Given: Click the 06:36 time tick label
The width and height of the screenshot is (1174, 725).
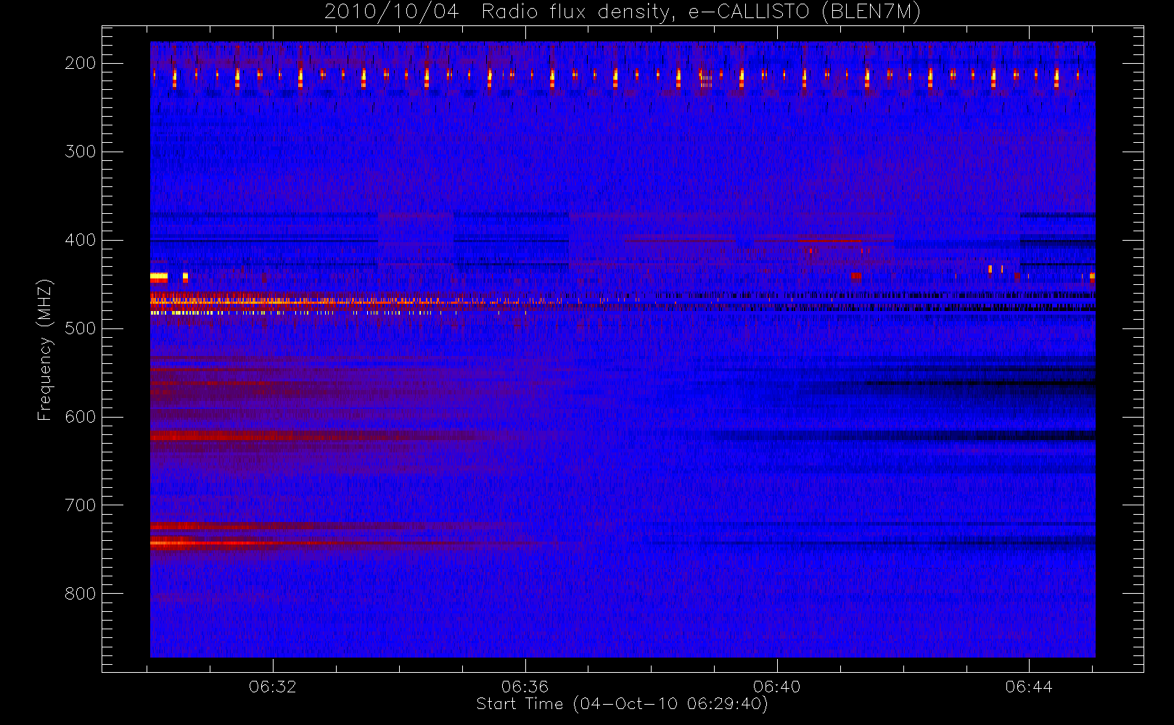Looking at the screenshot, I should click(x=525, y=687).
